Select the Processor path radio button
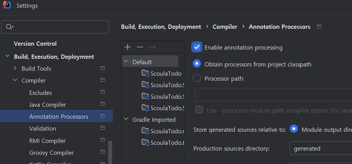The height and width of the screenshot is (164, 352). [x=197, y=78]
